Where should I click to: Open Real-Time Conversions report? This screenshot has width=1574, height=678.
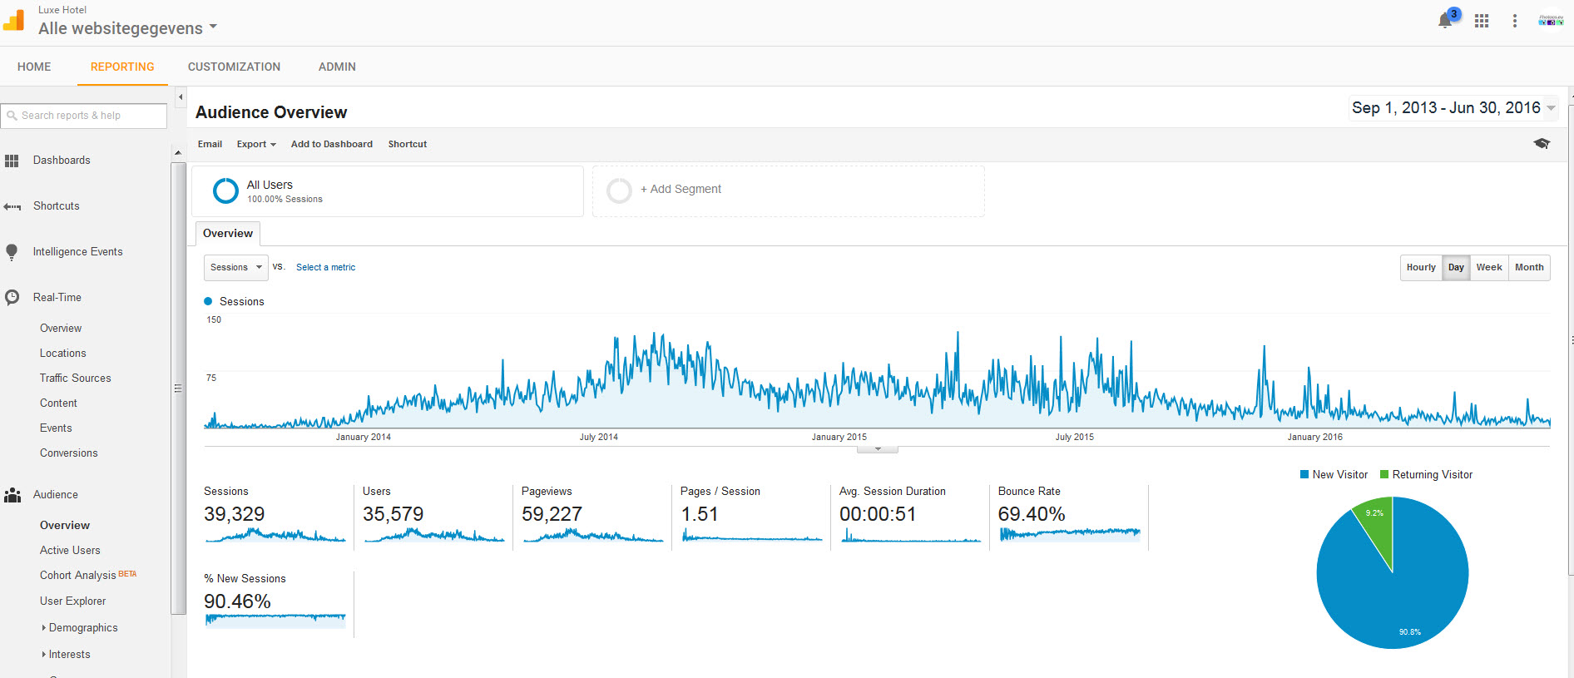69,453
